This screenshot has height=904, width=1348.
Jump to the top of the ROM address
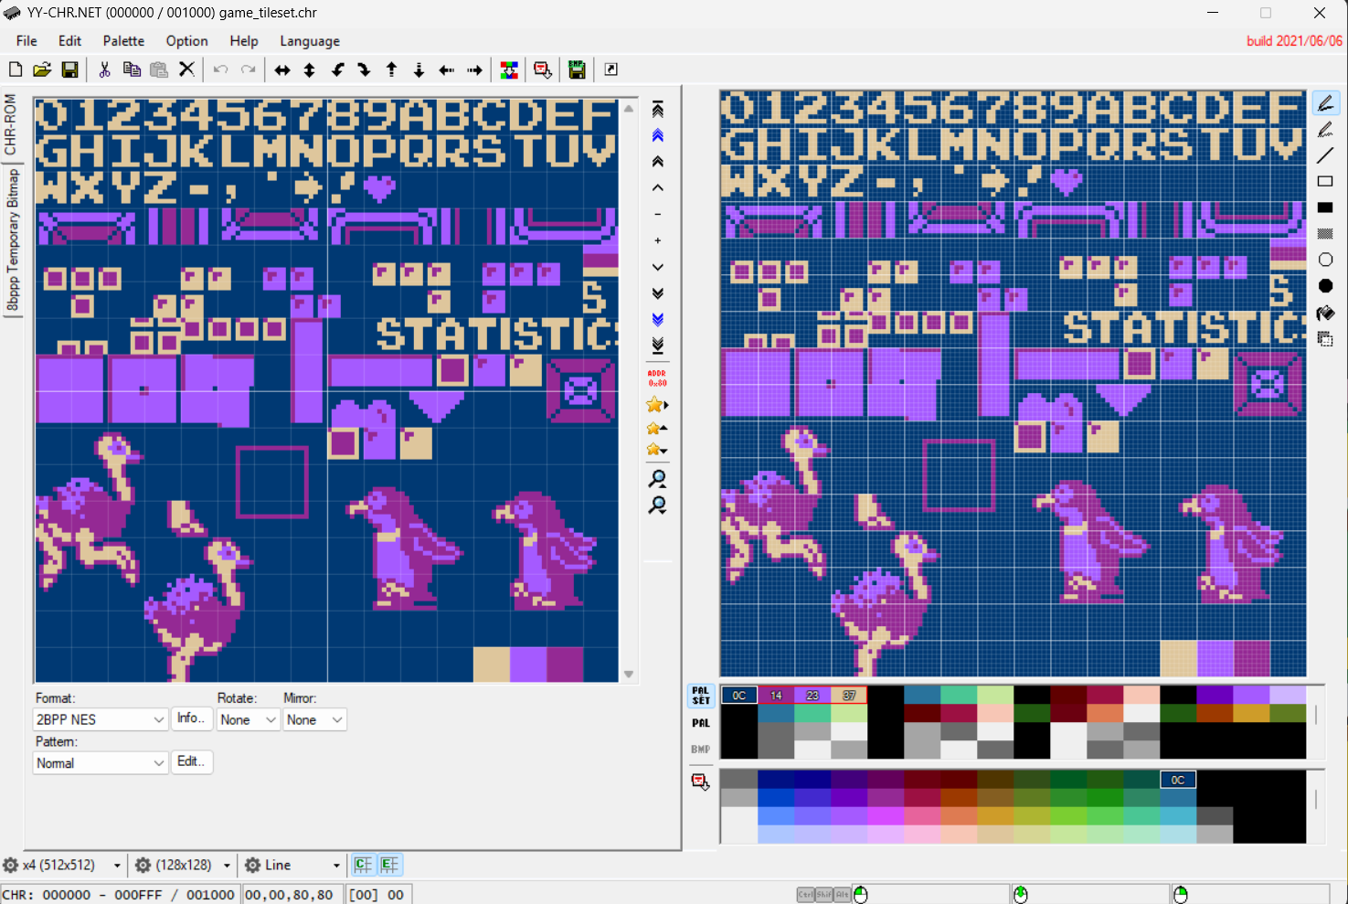click(x=657, y=110)
